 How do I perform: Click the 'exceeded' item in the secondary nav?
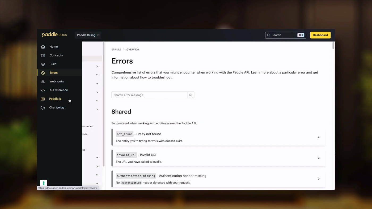coord(88,126)
